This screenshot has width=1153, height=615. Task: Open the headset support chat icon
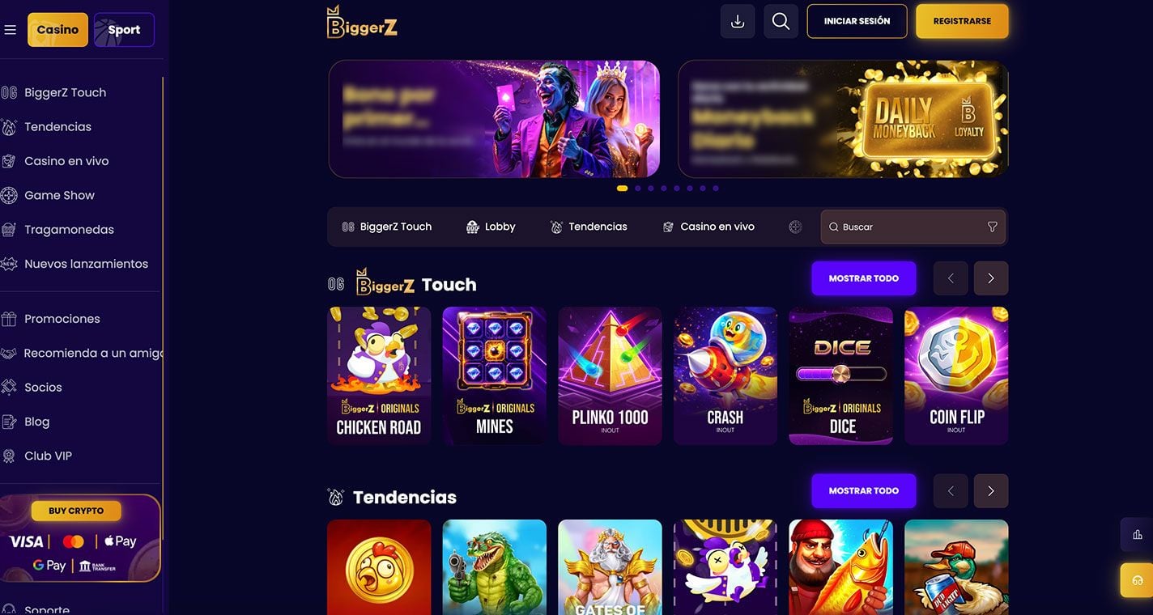1137,580
